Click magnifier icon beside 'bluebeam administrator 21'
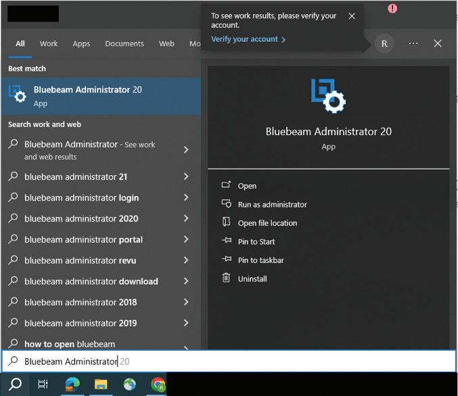Screen dimensions: 458x396 13,176
